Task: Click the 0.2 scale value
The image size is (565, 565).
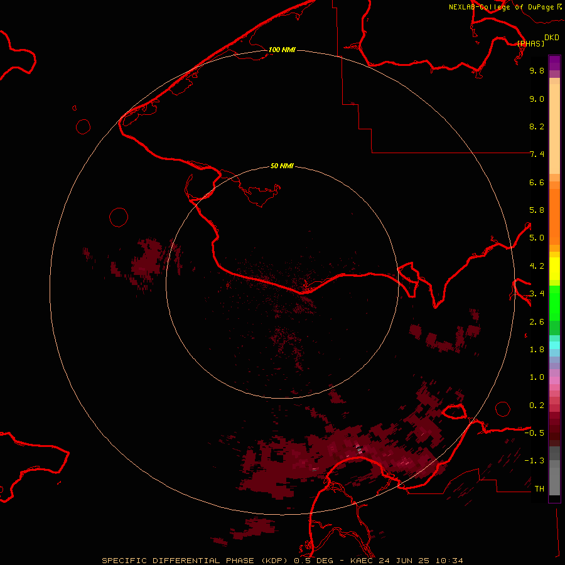Action: (537, 406)
